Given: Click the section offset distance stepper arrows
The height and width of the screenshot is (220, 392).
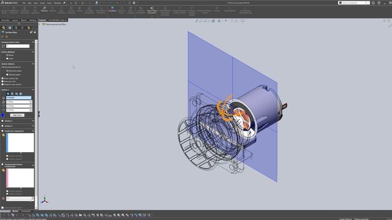Looking at the screenshot, I should (31, 102).
